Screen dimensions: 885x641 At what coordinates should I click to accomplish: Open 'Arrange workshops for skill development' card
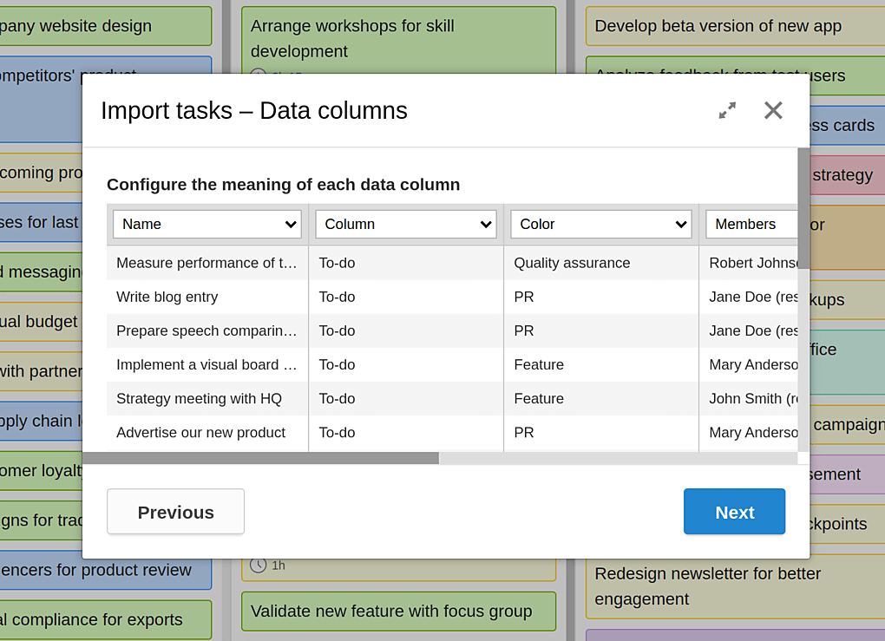(x=397, y=38)
